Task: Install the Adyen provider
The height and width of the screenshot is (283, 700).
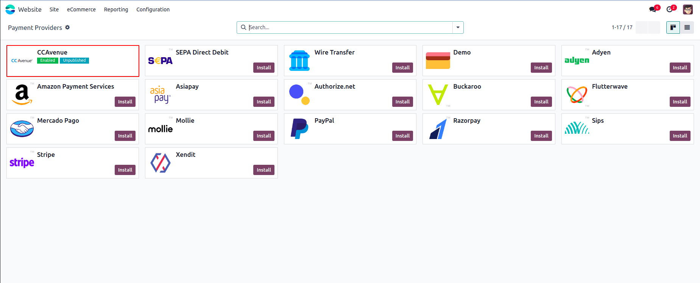Action: point(680,67)
